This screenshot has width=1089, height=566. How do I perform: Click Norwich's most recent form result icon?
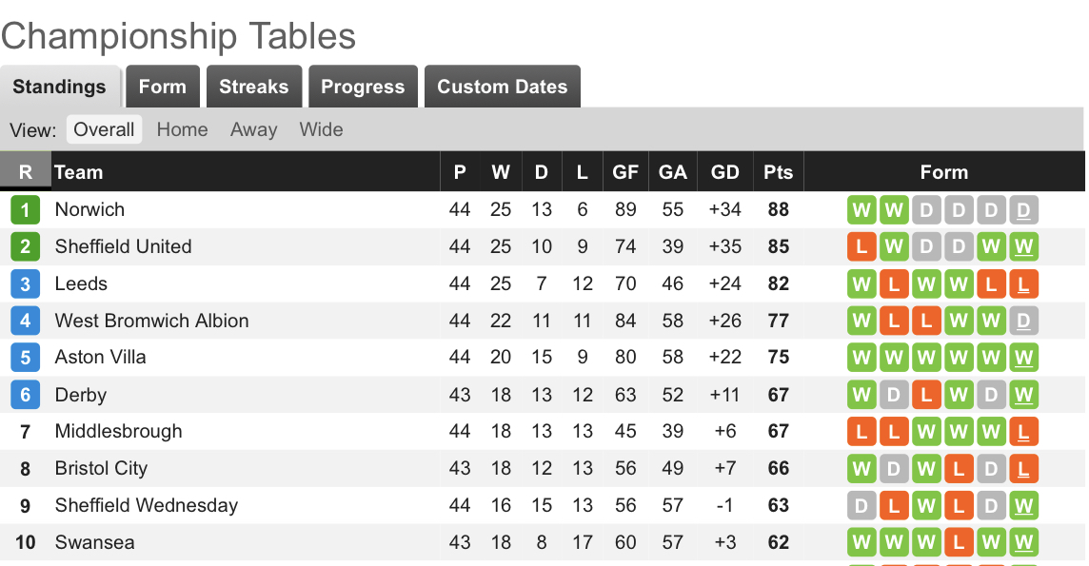[x=1023, y=209]
